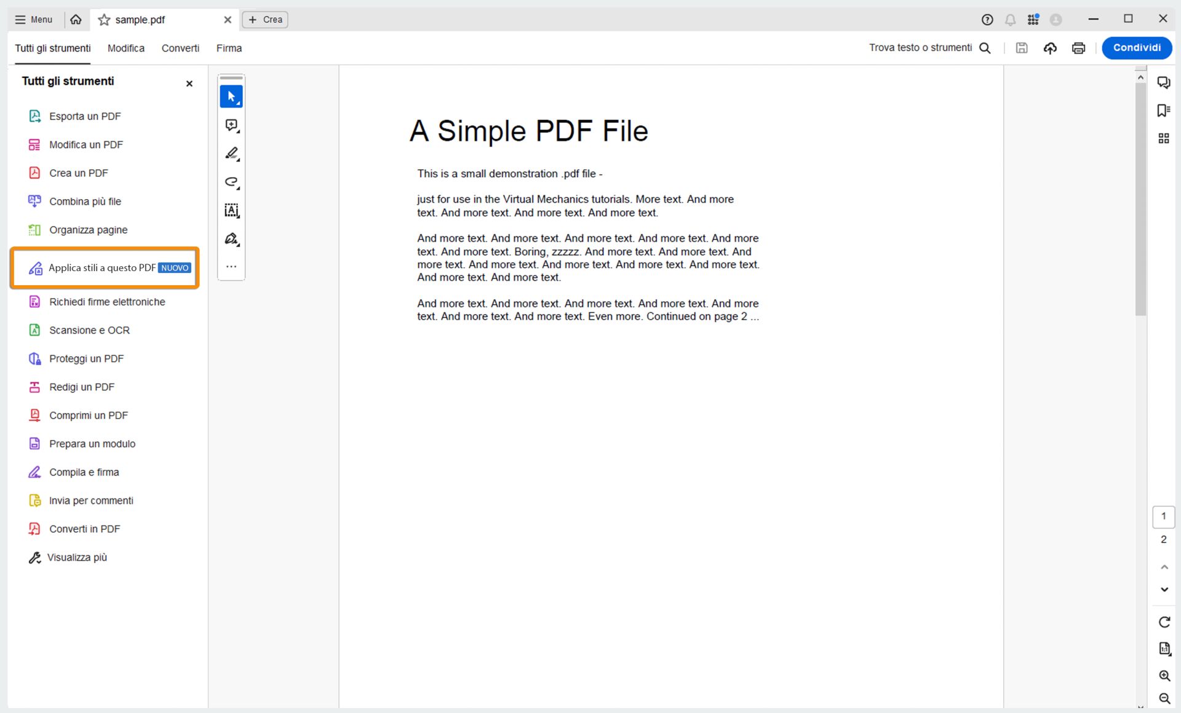Open the main Menu

(34, 20)
